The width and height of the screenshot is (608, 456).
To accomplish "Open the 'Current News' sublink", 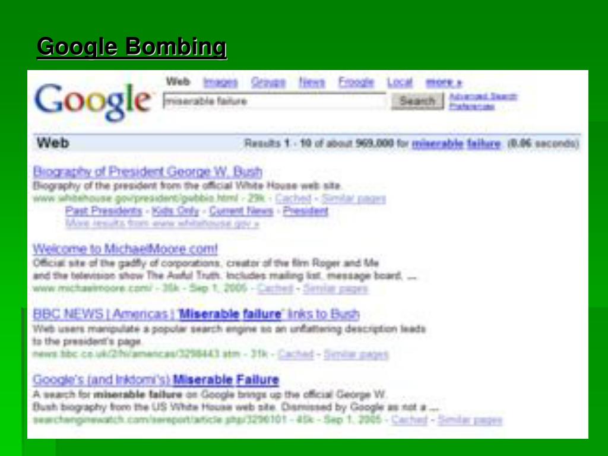I will pyautogui.click(x=241, y=211).
